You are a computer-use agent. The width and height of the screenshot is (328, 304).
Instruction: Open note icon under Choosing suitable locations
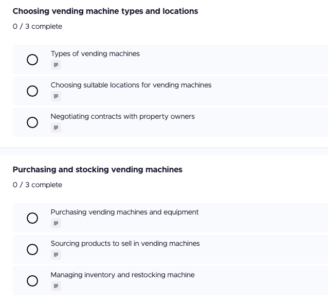(x=56, y=96)
